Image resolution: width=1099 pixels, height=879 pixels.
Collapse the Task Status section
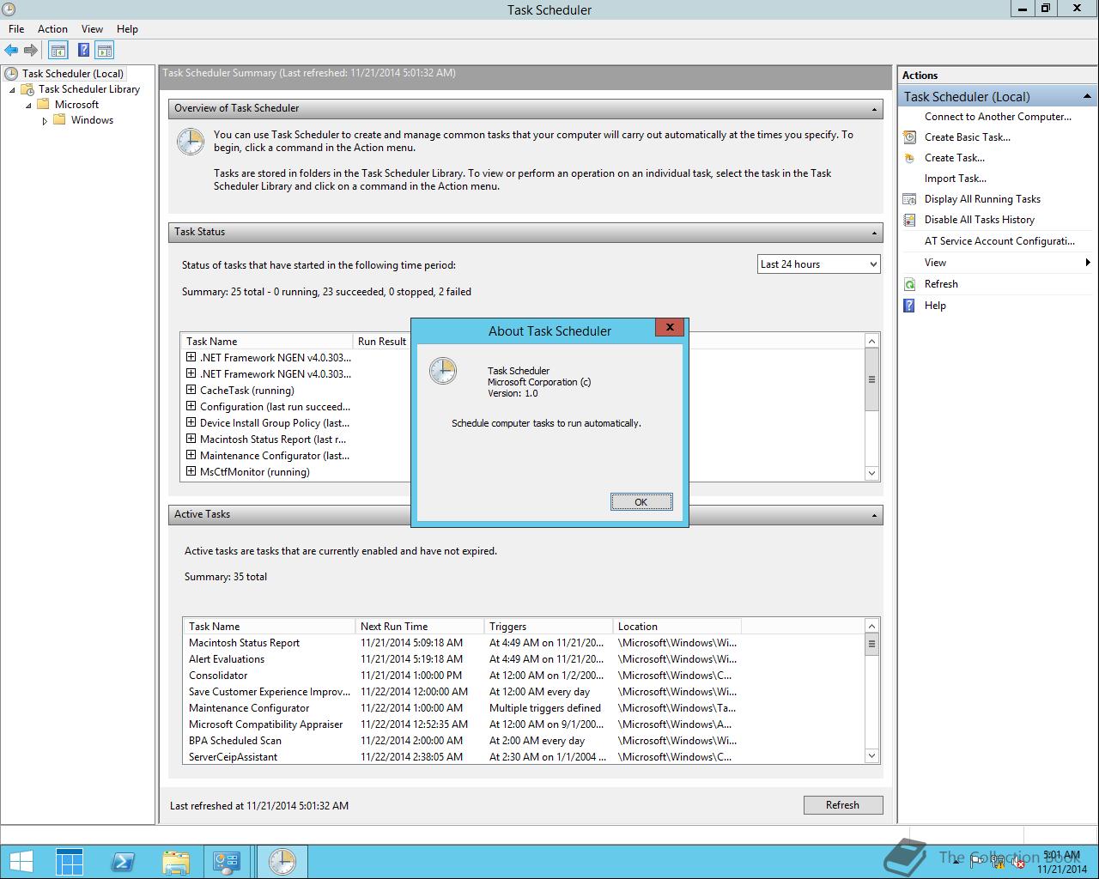(875, 233)
